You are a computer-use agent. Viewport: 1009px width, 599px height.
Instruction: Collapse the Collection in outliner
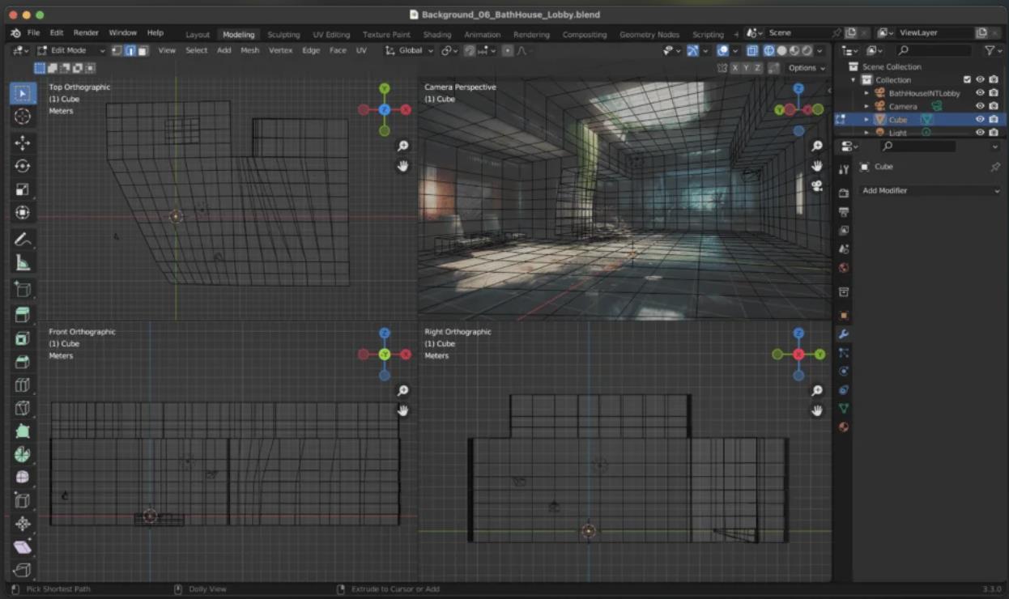(853, 80)
